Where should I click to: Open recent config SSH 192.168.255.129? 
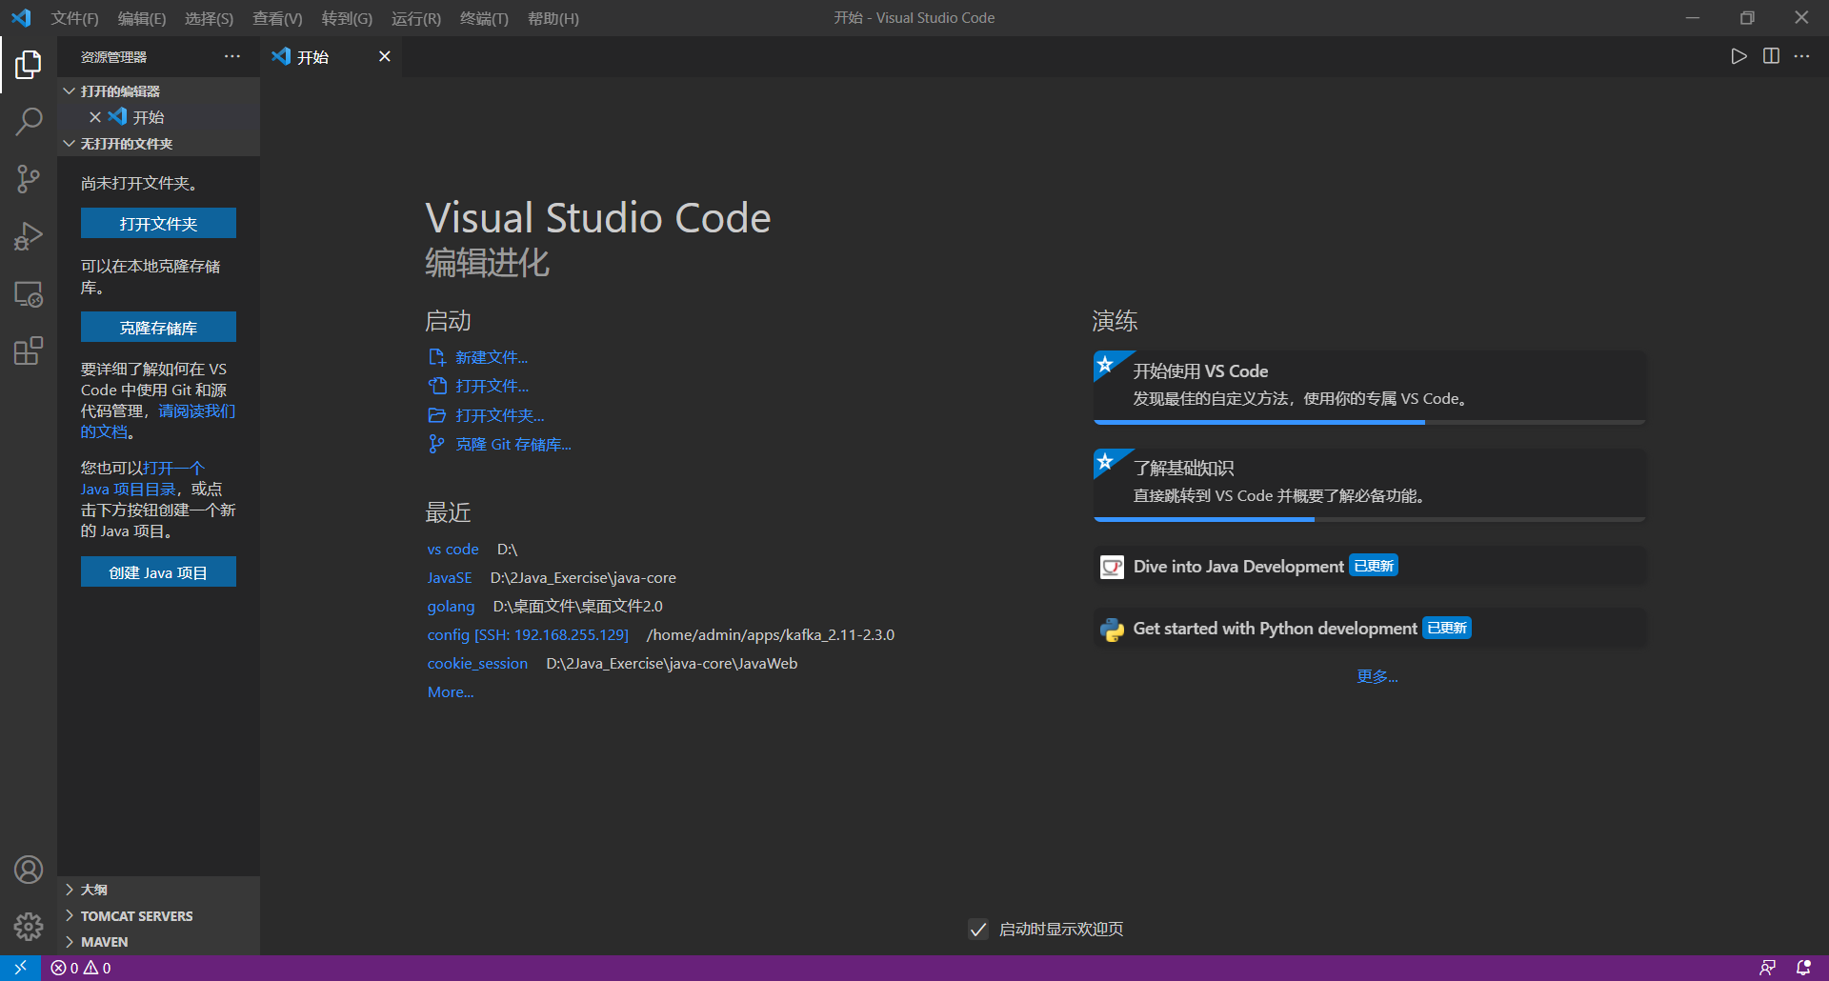(x=528, y=635)
